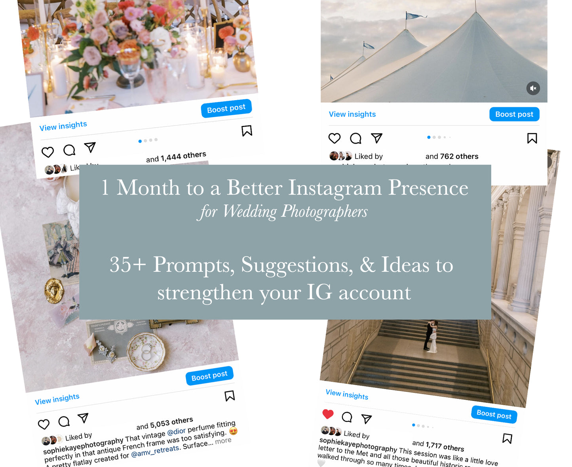Send the white tent post via share icon
The image size is (572, 467).
pyautogui.click(x=376, y=138)
